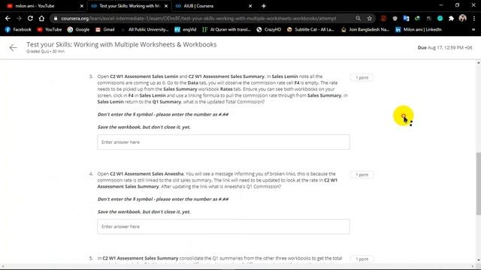
Task: Click the address bar URL
Action: (198, 18)
